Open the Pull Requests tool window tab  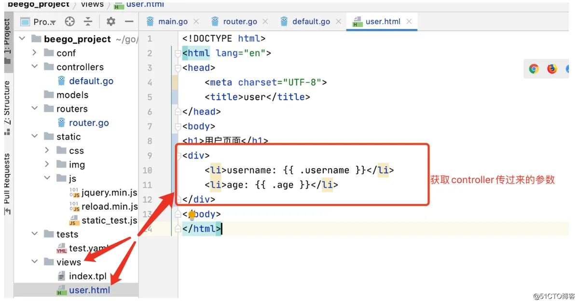pos(7,184)
